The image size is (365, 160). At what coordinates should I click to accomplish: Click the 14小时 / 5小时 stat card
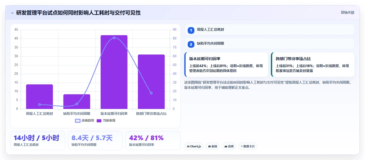click(x=38, y=140)
